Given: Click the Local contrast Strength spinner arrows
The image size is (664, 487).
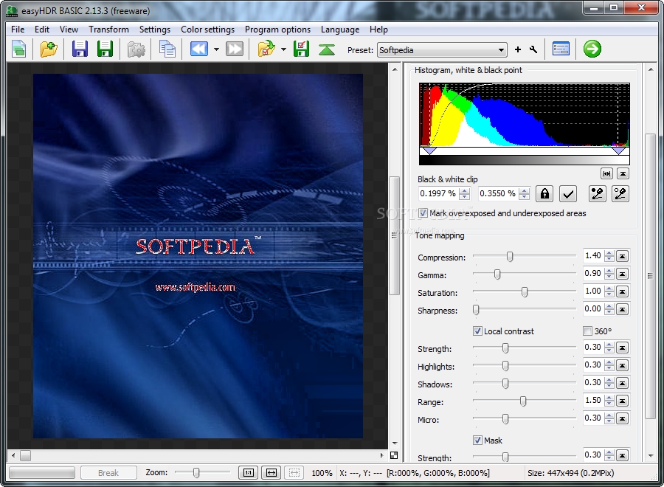Looking at the screenshot, I should [609, 348].
